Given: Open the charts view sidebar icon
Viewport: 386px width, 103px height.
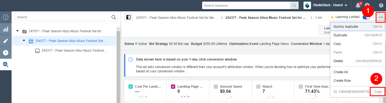Looking at the screenshot, I should click(6, 29).
